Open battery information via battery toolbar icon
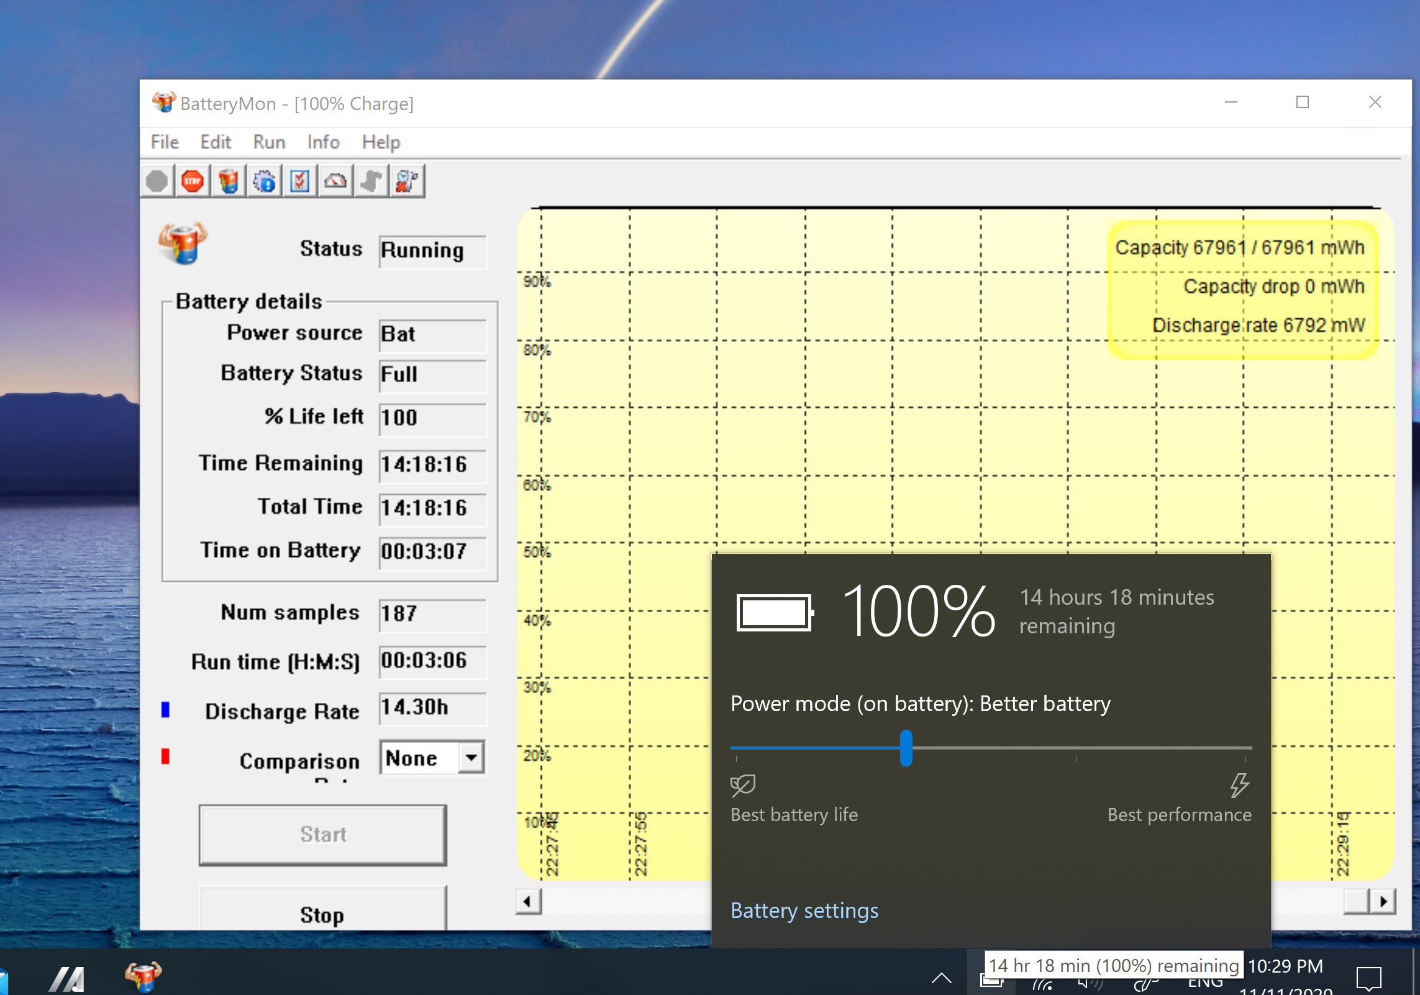The height and width of the screenshot is (995, 1420). tap(229, 181)
